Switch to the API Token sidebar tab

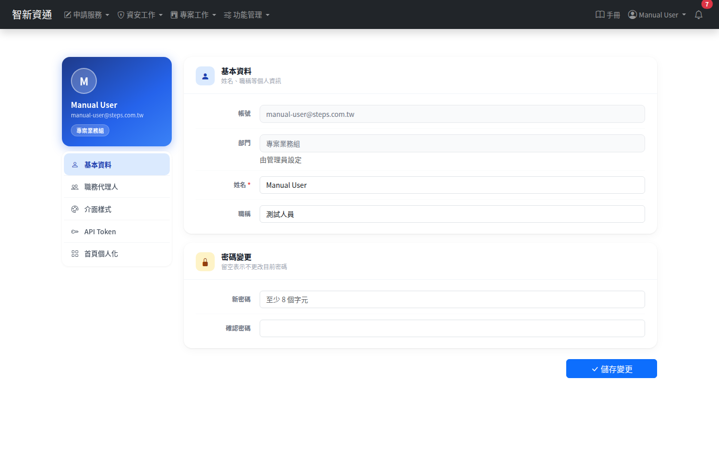(117, 231)
